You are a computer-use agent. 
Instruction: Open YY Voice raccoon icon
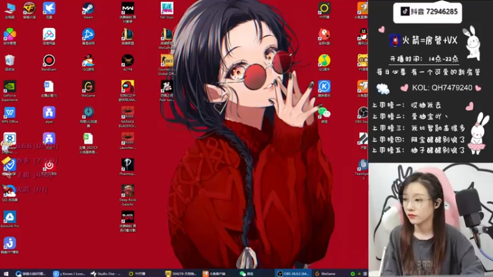tap(363, 62)
